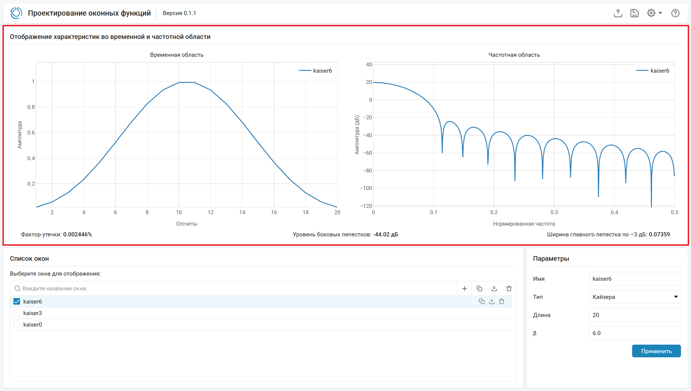Click the save floppy disk icon
691x391 pixels.
[634, 13]
